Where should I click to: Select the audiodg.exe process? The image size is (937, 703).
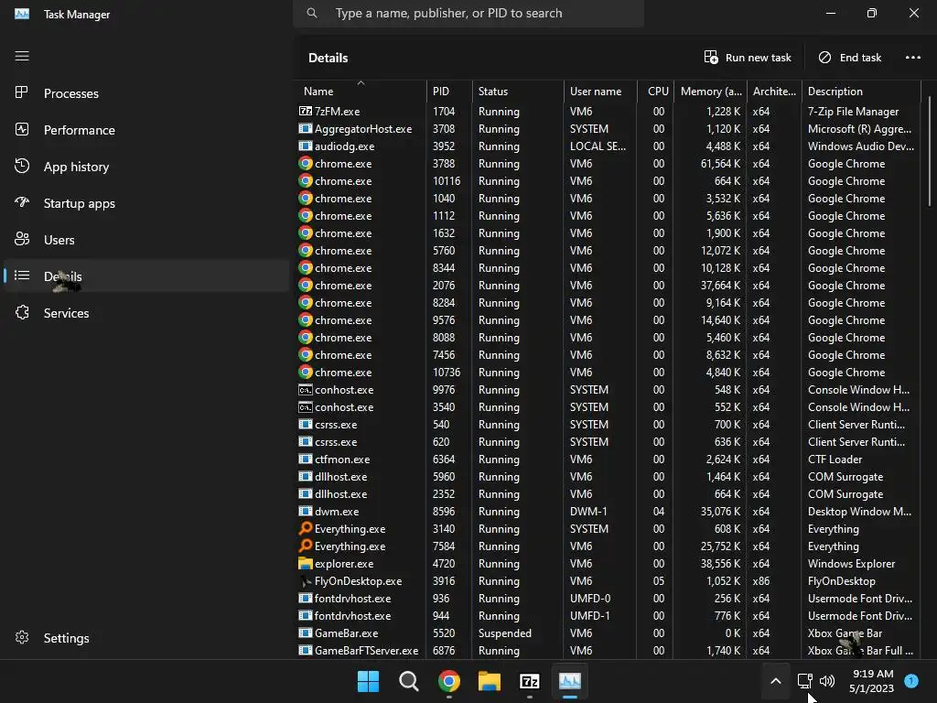click(x=609, y=146)
